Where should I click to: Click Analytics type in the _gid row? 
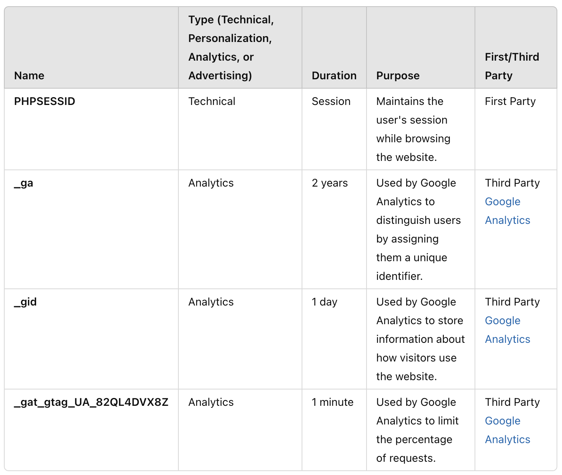[x=211, y=302]
